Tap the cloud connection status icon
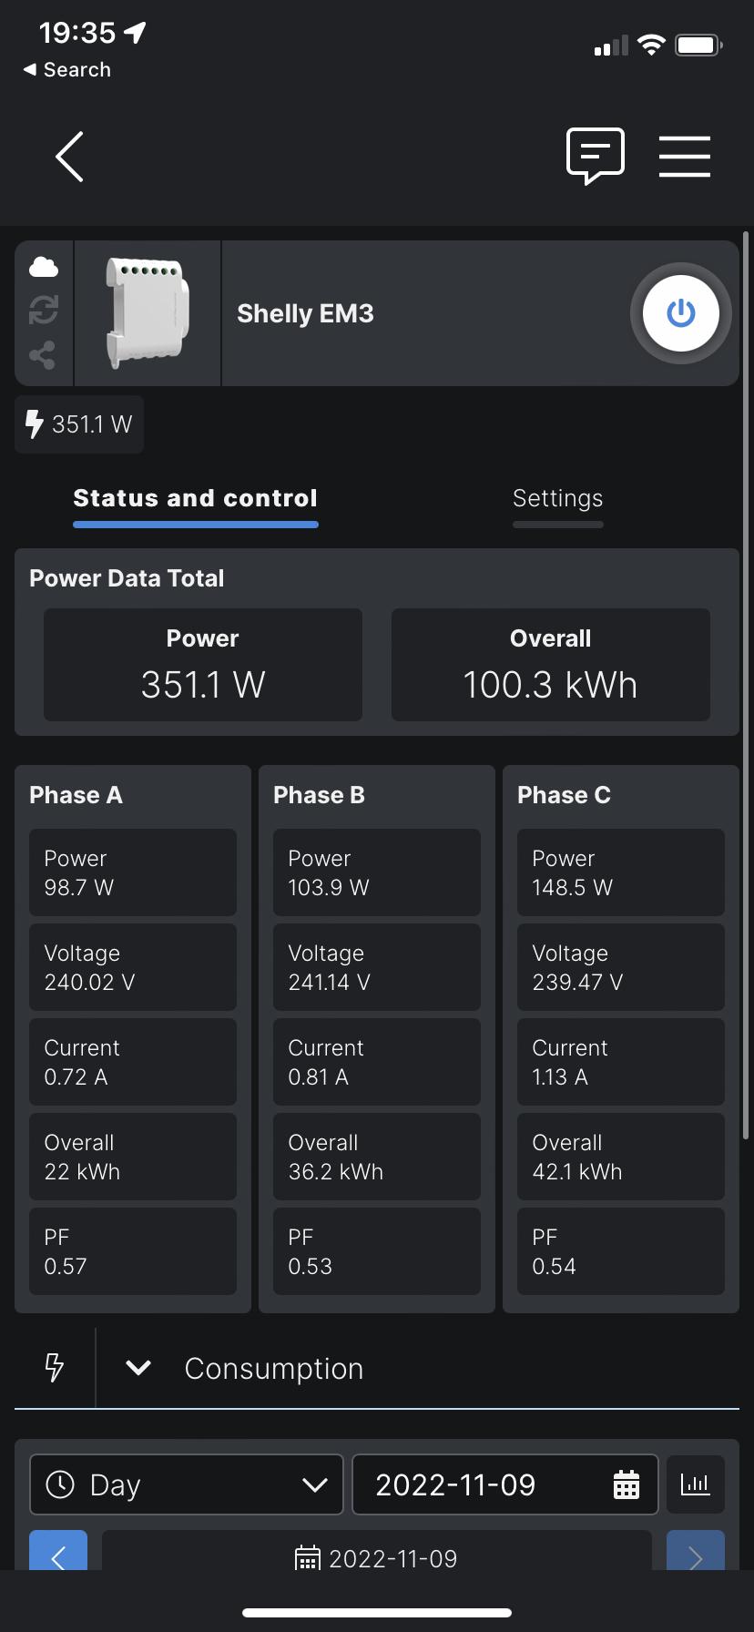This screenshot has width=754, height=1632. pos(44,267)
